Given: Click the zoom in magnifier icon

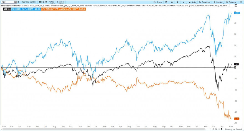Looking at the screenshot, I should [x=216, y=129].
